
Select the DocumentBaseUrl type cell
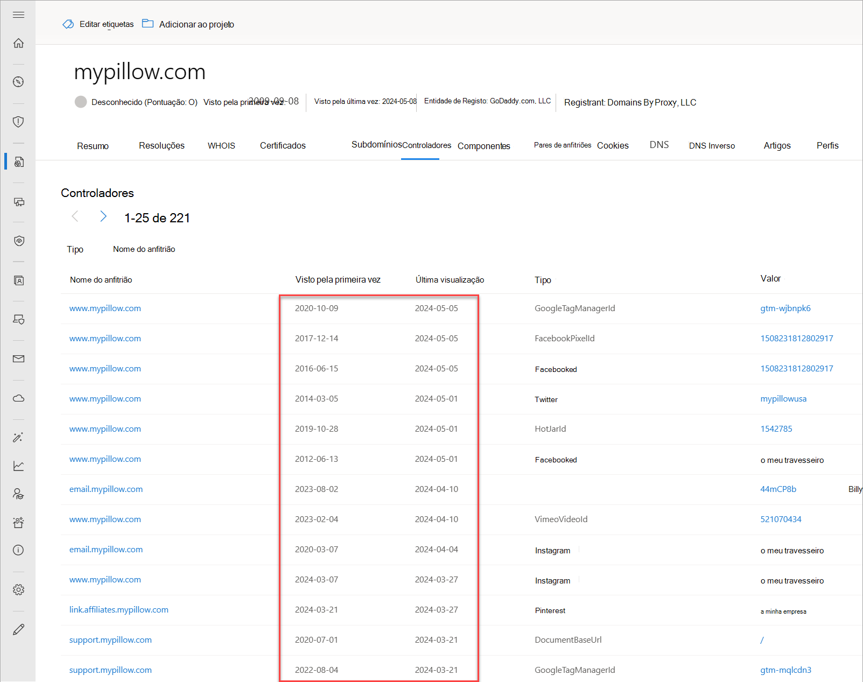tap(568, 640)
